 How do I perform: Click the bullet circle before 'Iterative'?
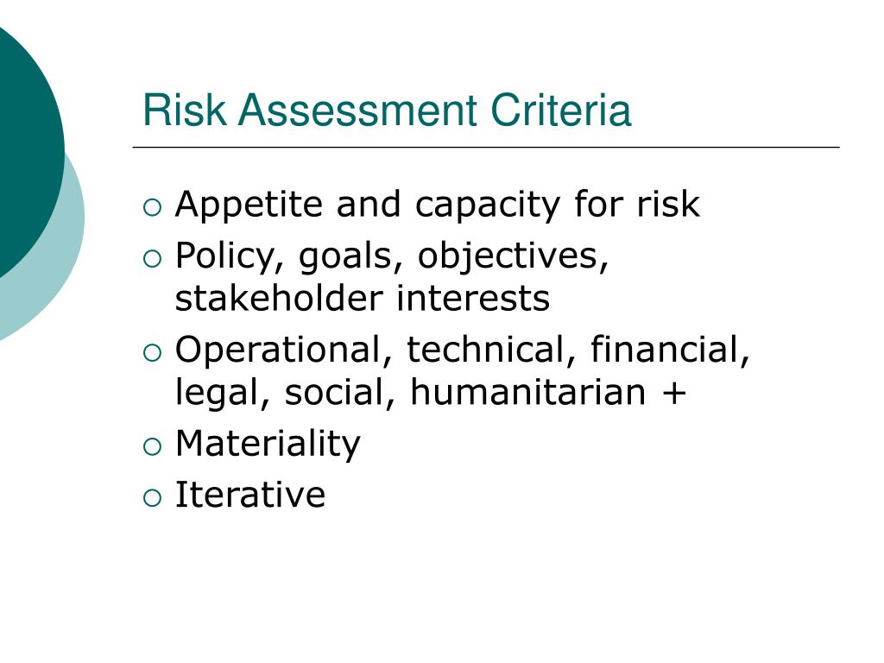tap(152, 498)
